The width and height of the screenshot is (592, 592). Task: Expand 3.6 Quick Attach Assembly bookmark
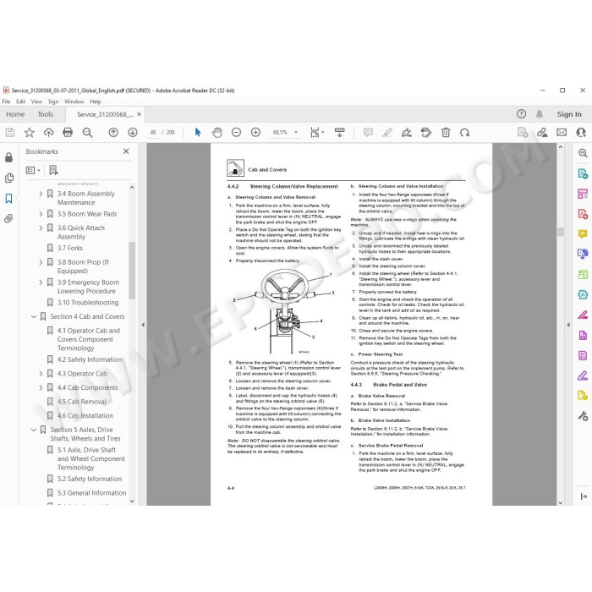(x=41, y=228)
